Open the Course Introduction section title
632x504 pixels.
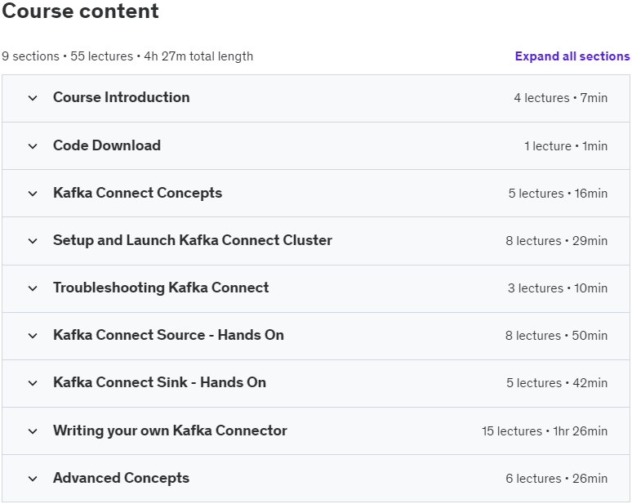122,97
